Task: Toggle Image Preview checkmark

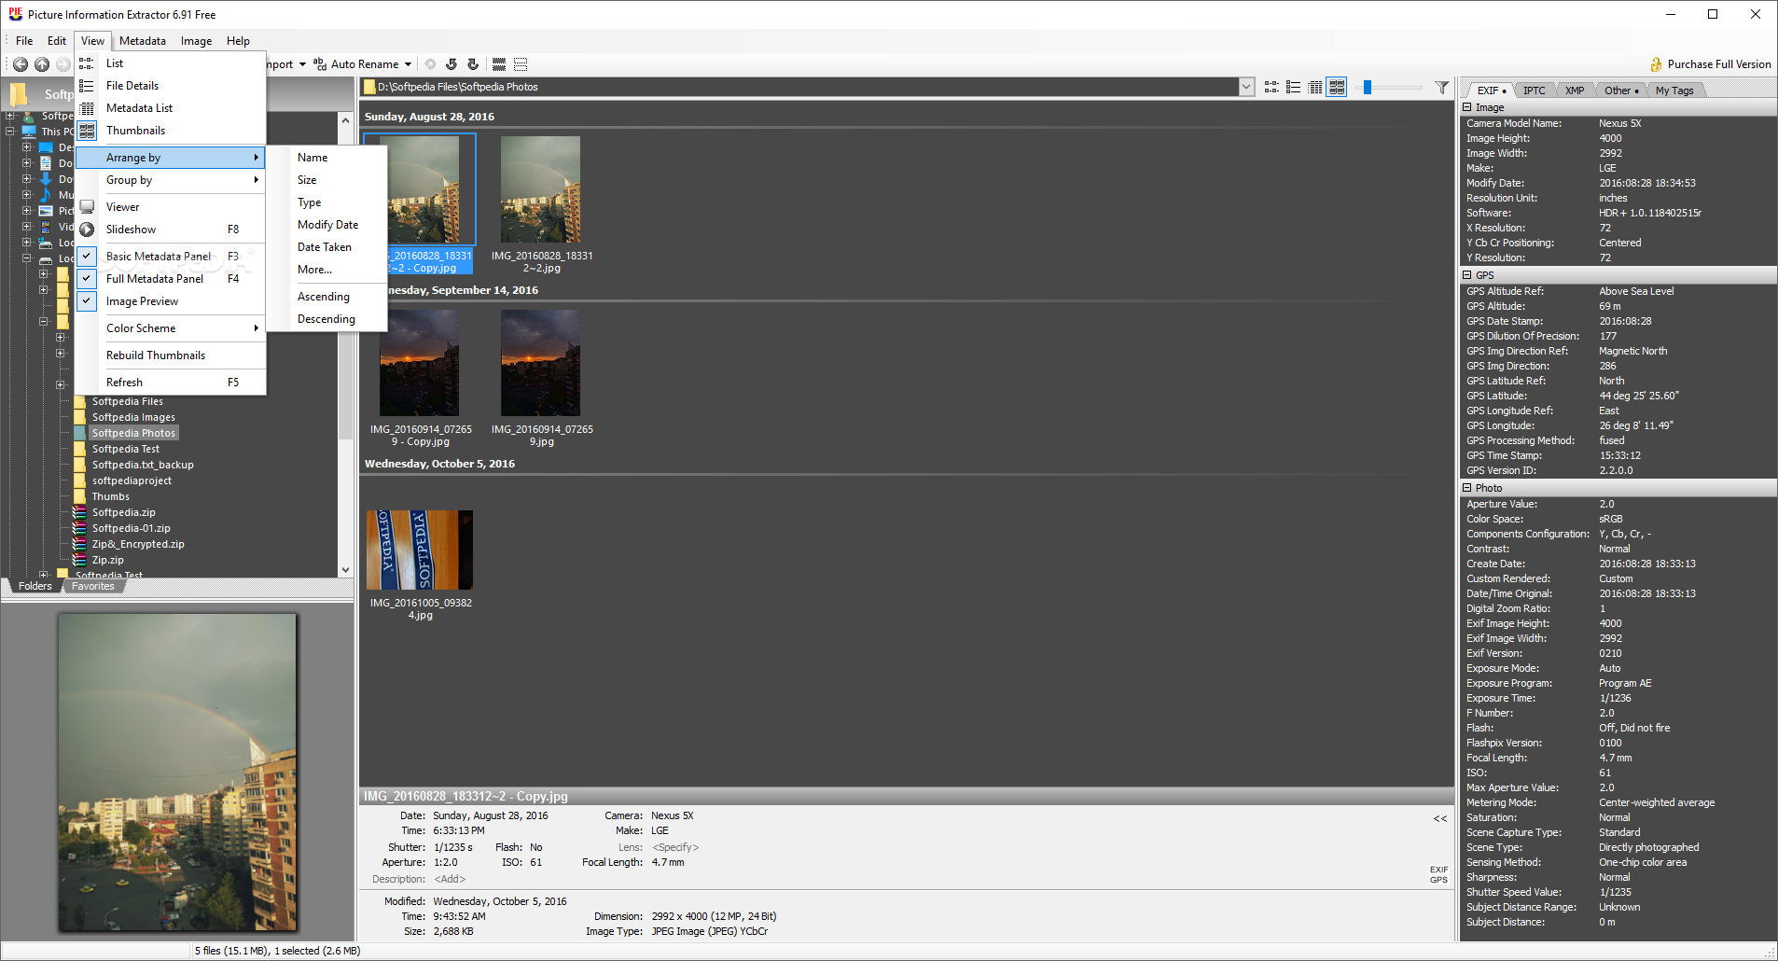Action: (87, 300)
